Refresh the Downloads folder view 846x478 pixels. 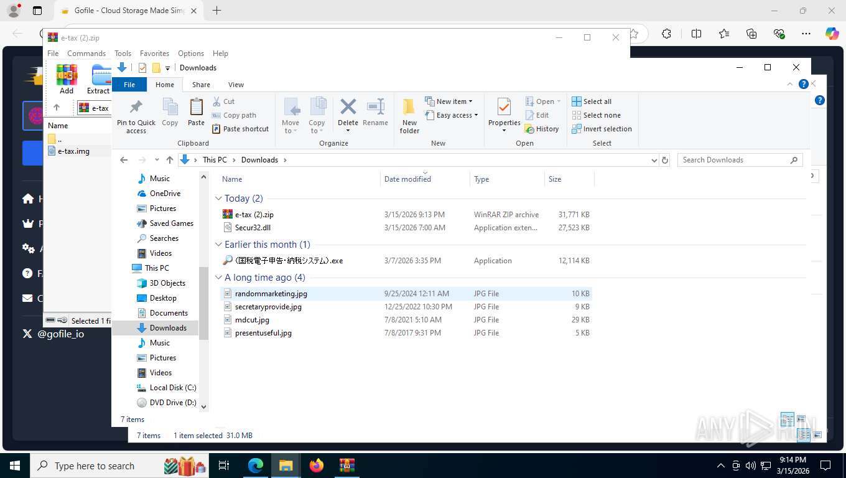pyautogui.click(x=665, y=160)
